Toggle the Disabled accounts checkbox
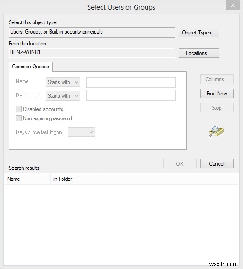 pyautogui.click(x=18, y=109)
